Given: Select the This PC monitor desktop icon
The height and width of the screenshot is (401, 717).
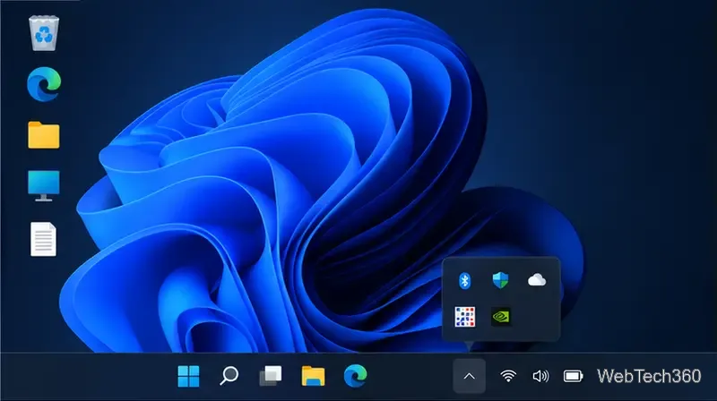Looking at the screenshot, I should point(44,186).
